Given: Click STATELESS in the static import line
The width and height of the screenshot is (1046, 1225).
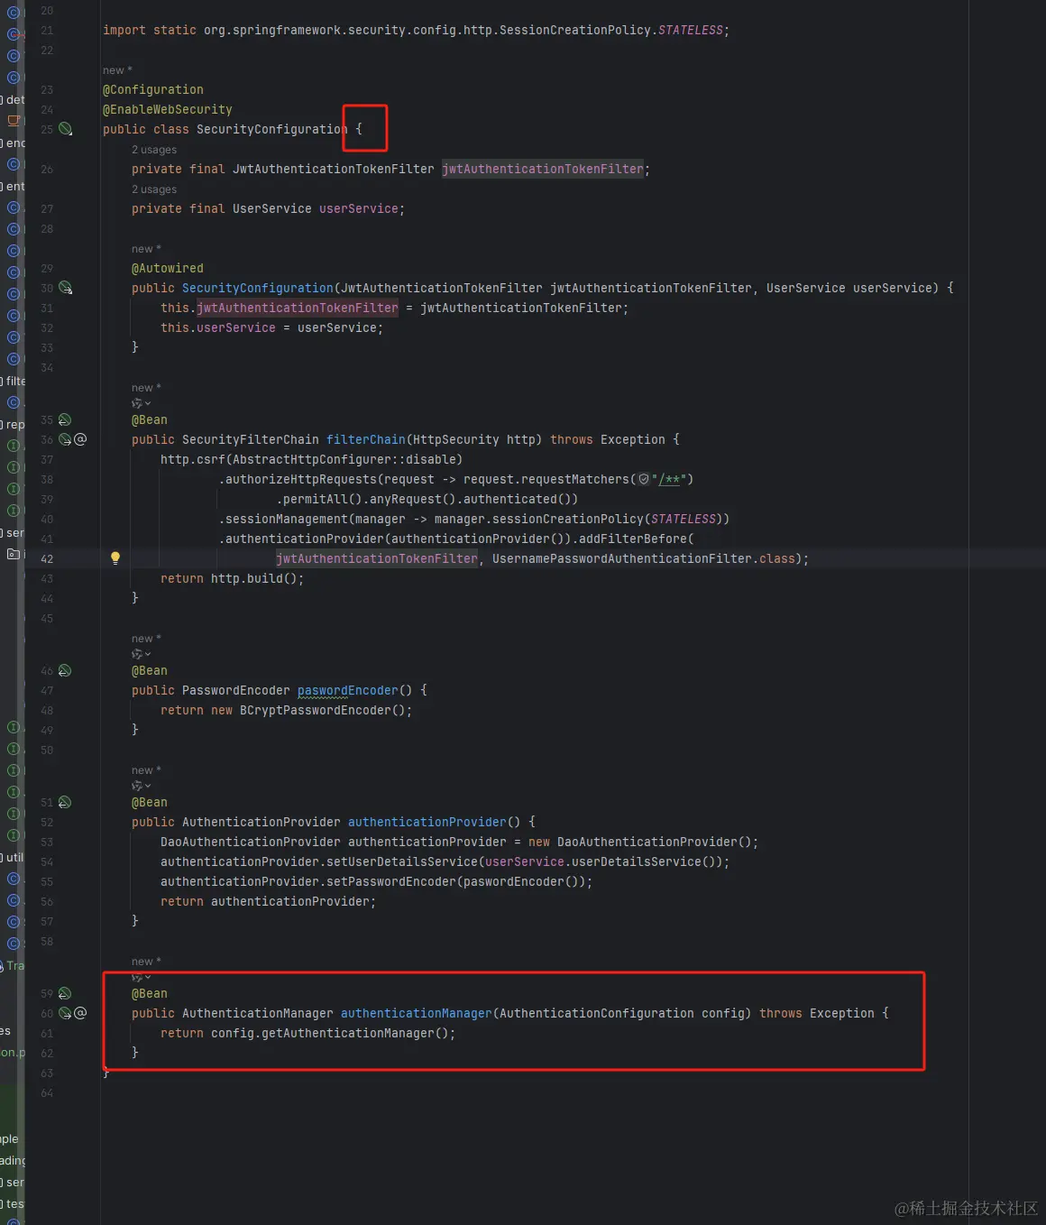Looking at the screenshot, I should tap(691, 30).
